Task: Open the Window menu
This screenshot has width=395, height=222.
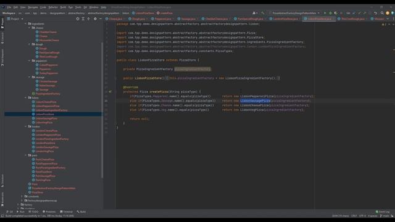Action: (94, 7)
